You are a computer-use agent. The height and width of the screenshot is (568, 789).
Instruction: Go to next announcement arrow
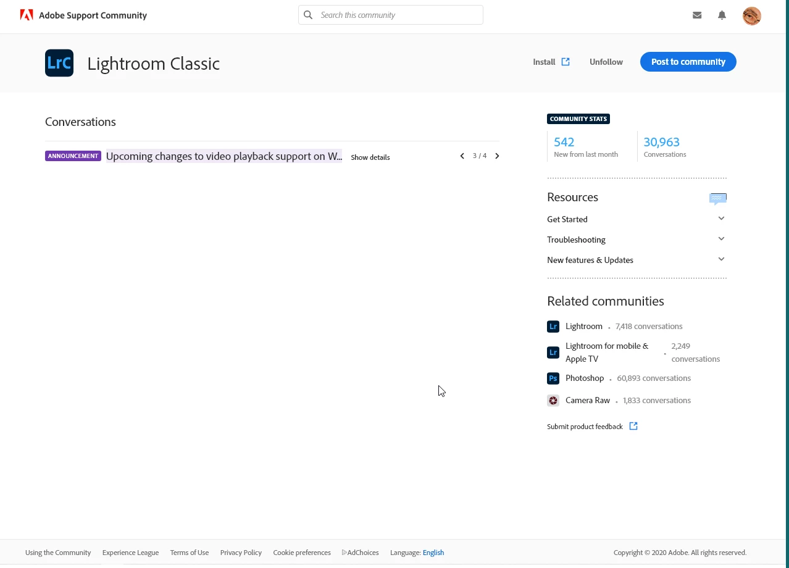(x=497, y=156)
